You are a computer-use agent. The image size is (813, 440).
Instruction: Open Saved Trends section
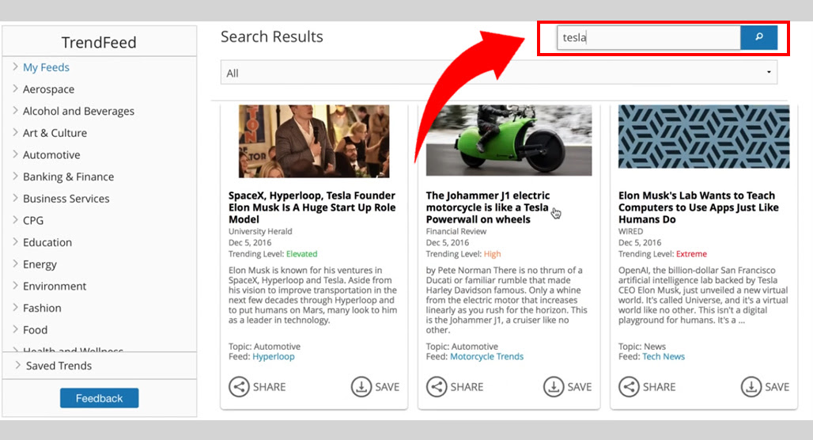pyautogui.click(x=59, y=366)
